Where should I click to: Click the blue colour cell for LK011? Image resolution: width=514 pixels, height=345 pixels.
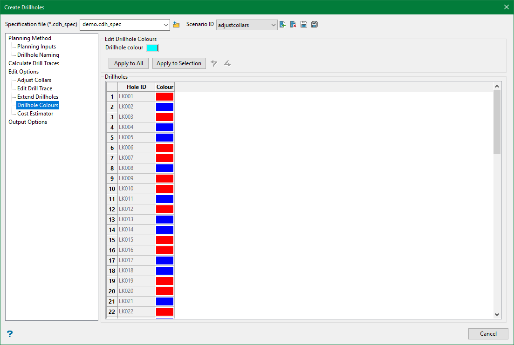point(164,199)
